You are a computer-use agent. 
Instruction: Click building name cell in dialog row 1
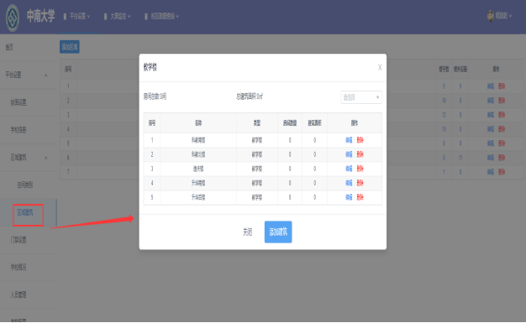pos(198,140)
